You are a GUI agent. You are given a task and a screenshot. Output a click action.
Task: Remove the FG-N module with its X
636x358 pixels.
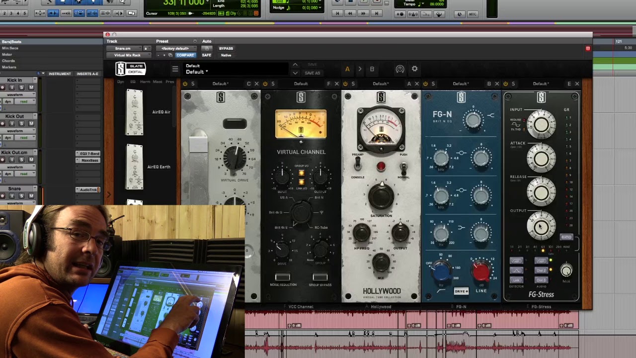coord(497,84)
